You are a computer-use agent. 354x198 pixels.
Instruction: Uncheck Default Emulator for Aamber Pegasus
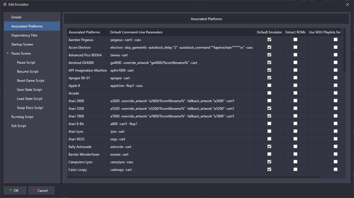(x=269, y=40)
